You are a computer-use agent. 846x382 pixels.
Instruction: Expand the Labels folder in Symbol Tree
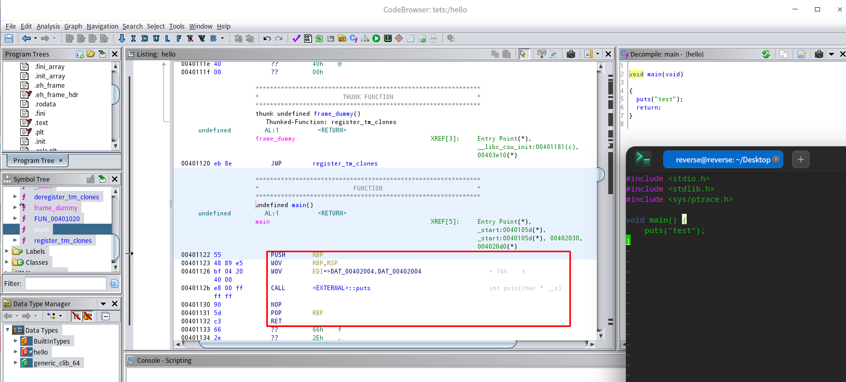(7, 251)
